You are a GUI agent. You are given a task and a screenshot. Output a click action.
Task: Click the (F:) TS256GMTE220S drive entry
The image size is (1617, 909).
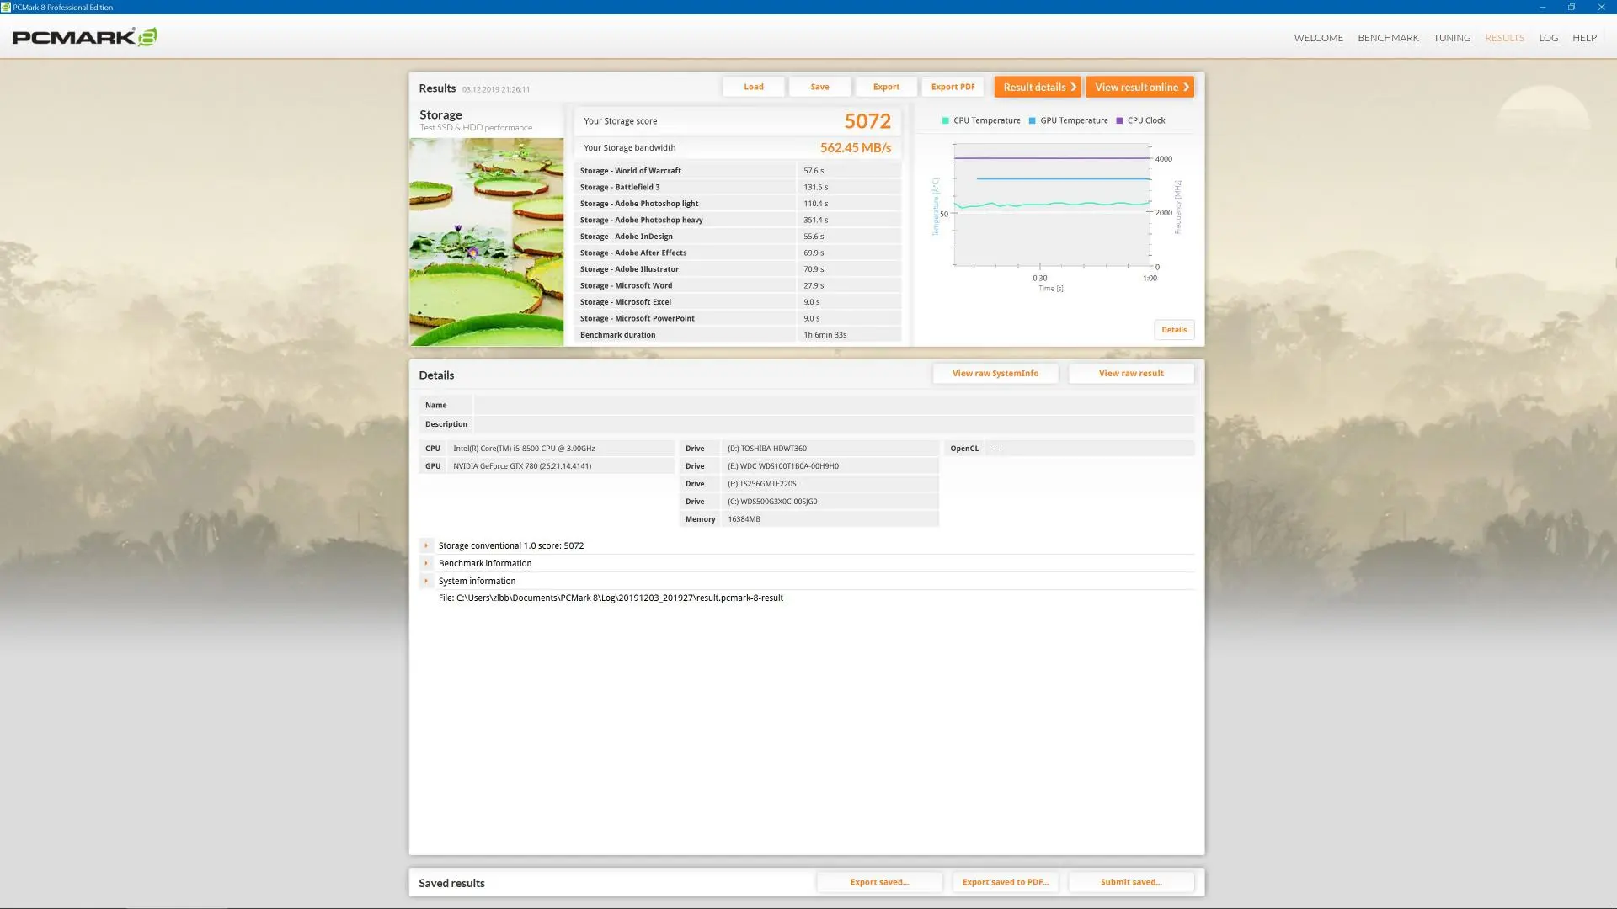point(830,484)
